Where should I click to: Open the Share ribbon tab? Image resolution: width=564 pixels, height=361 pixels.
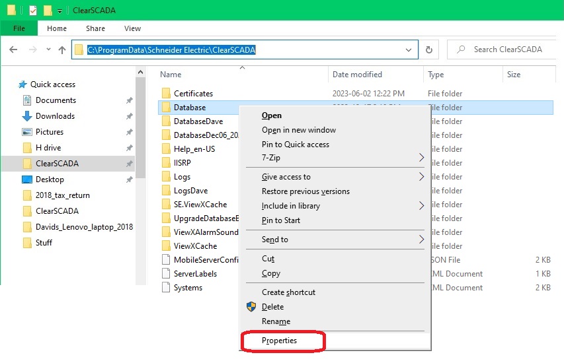95,28
